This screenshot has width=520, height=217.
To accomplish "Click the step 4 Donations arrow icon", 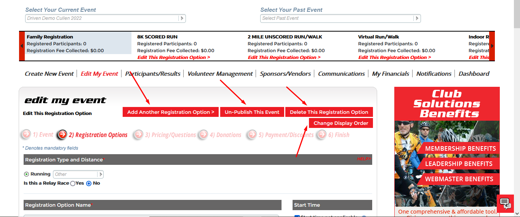I will pyautogui.click(x=203, y=134).
